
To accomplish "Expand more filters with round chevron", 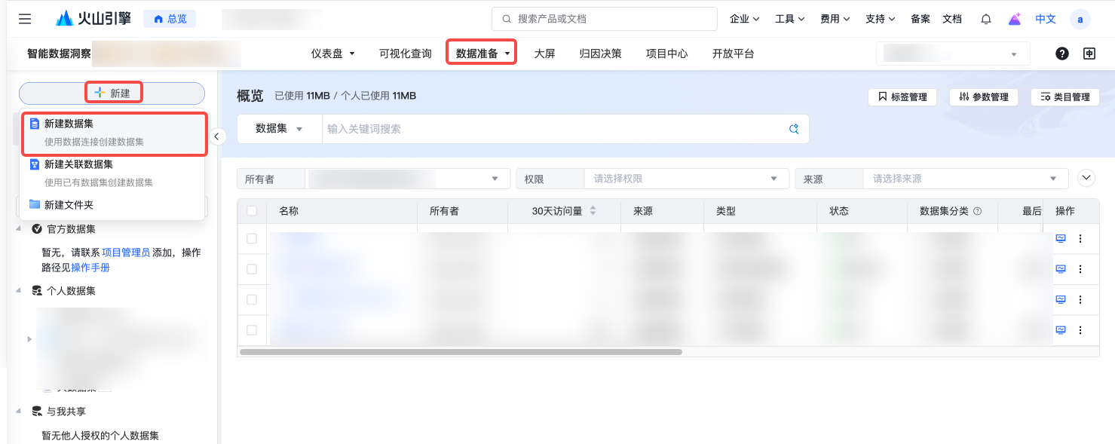I will (1086, 178).
